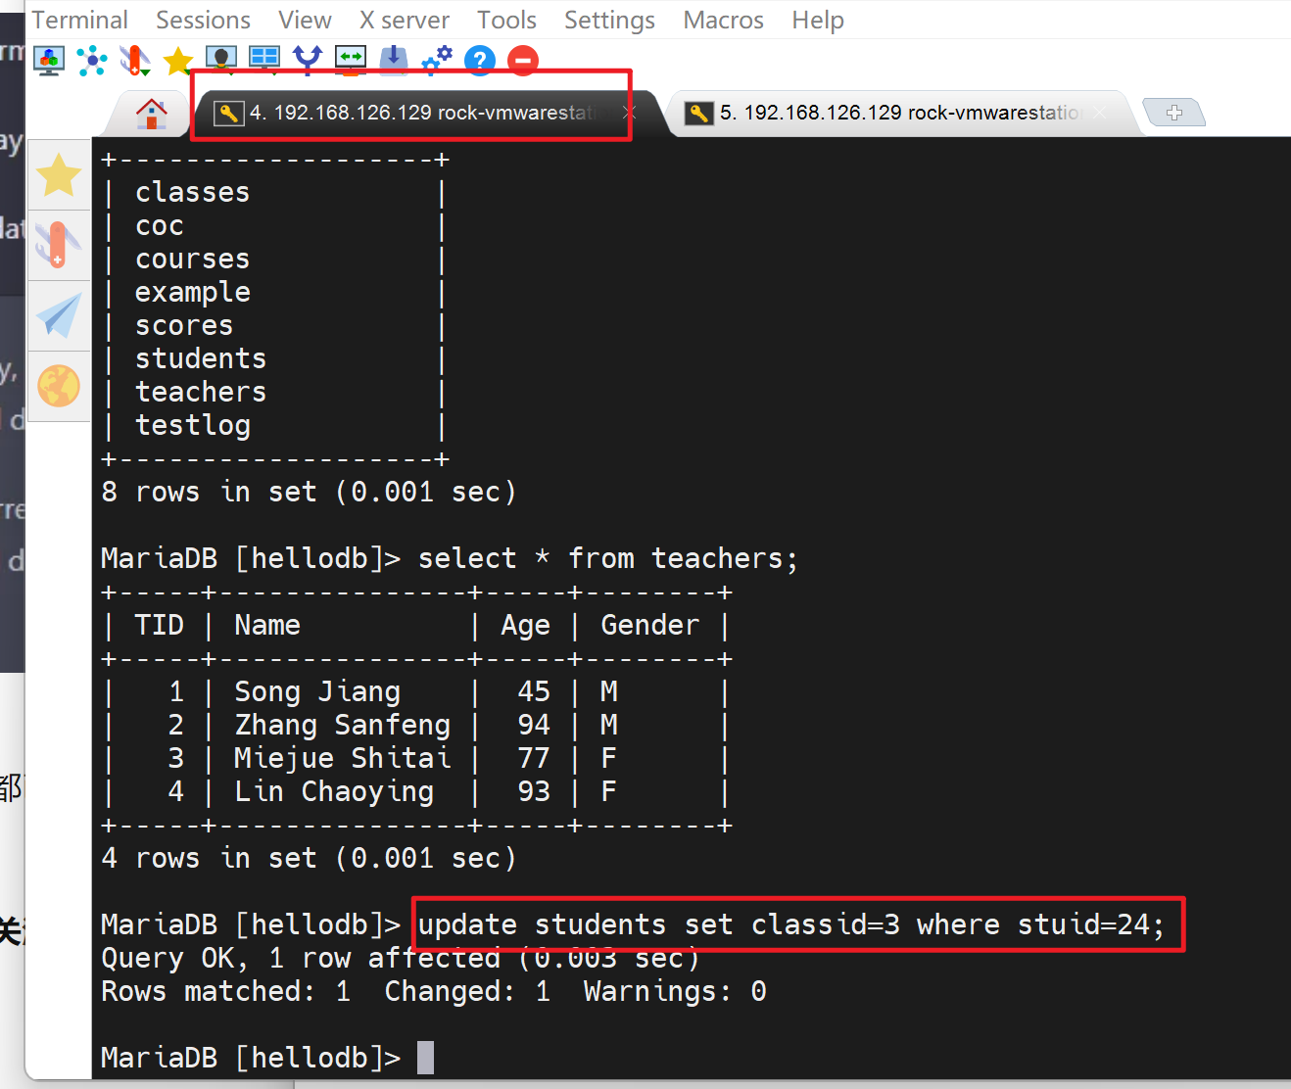Go to the Home tab
The image size is (1291, 1089).
click(151, 114)
